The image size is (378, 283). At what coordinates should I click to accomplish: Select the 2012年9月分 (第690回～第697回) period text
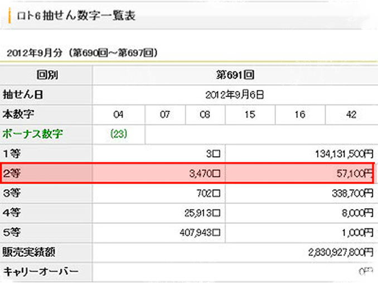[82, 53]
